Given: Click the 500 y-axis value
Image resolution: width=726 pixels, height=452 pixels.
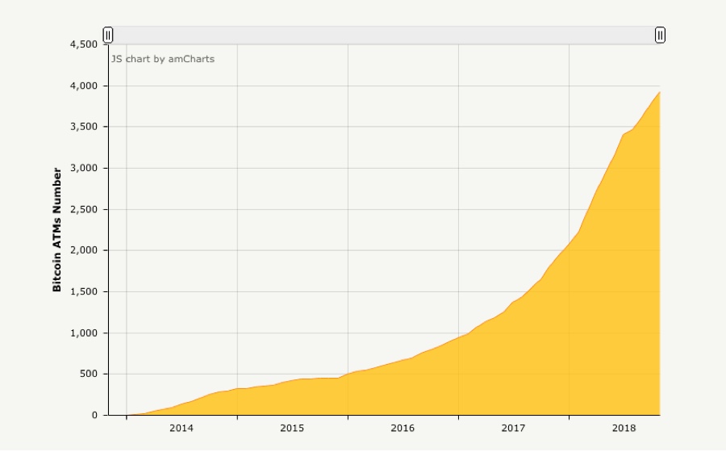Looking at the screenshot, I should pyautogui.click(x=89, y=375).
